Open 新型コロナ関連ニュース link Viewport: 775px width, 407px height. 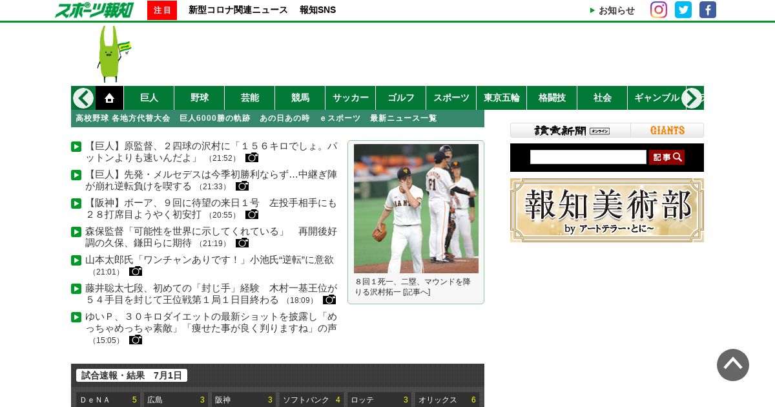click(x=238, y=10)
